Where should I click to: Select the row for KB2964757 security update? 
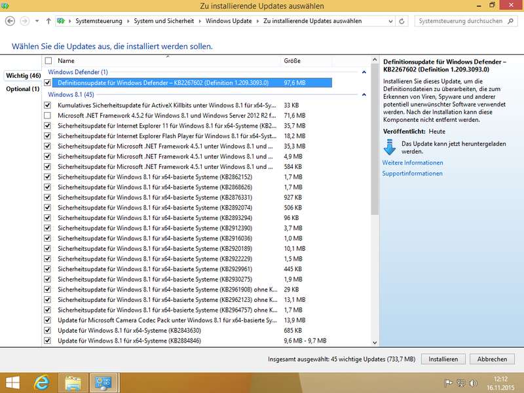192,310
